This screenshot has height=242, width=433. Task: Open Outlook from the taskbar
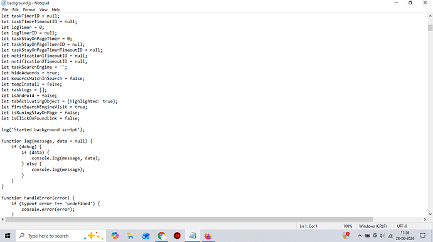[x=146, y=236]
